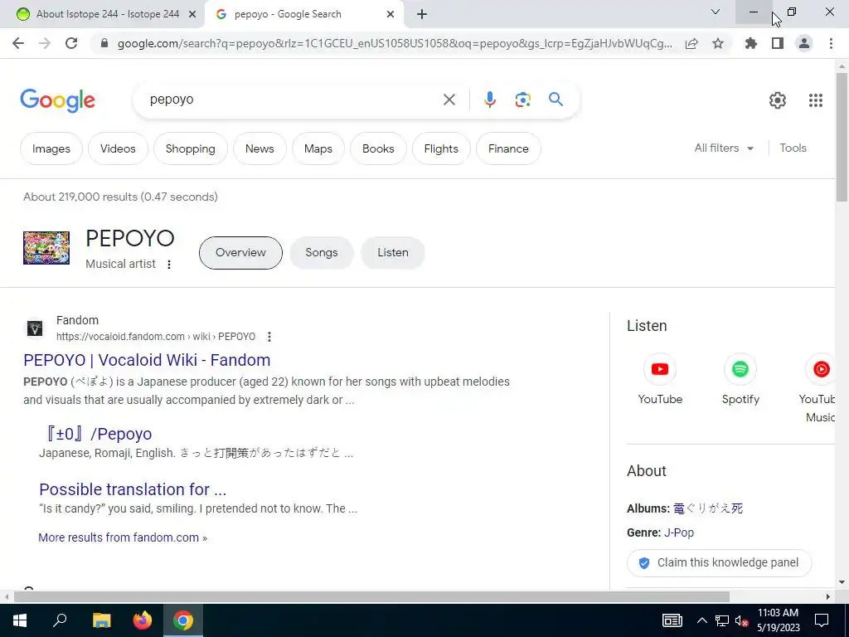Click the lock icon in address bar
This screenshot has height=637, width=849.
click(x=104, y=43)
